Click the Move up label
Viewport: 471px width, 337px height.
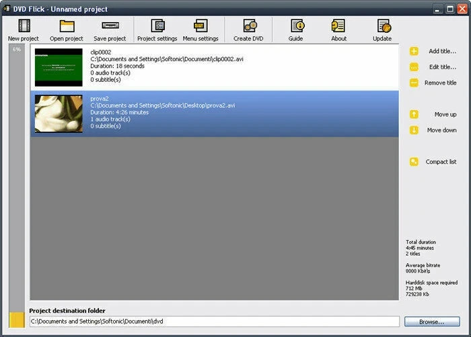[x=445, y=115]
